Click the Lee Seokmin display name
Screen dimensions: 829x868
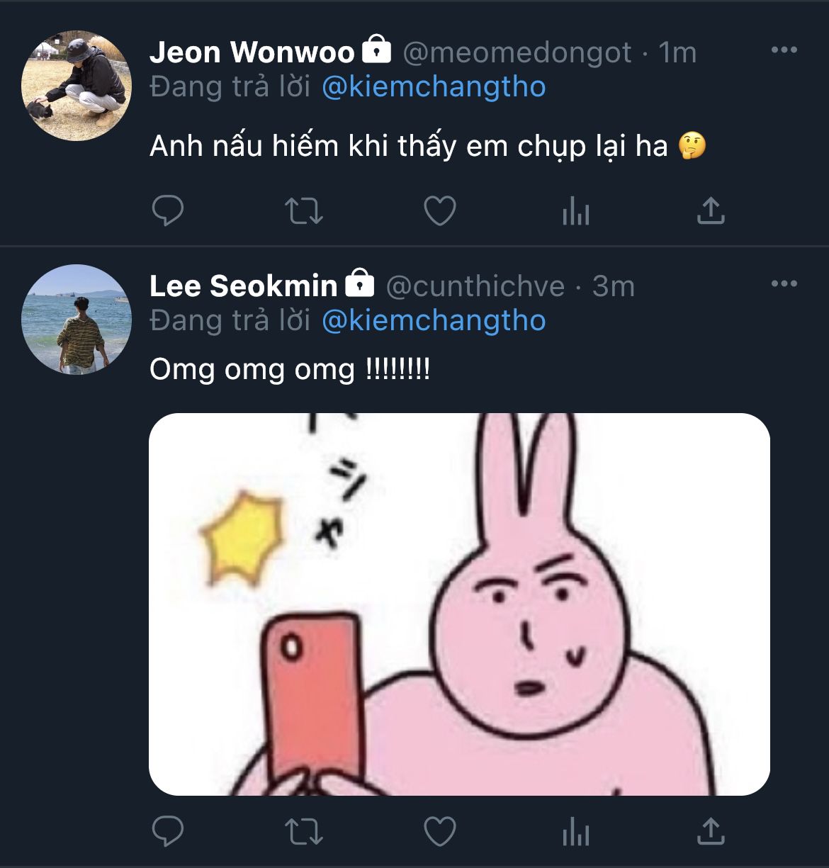tap(243, 286)
